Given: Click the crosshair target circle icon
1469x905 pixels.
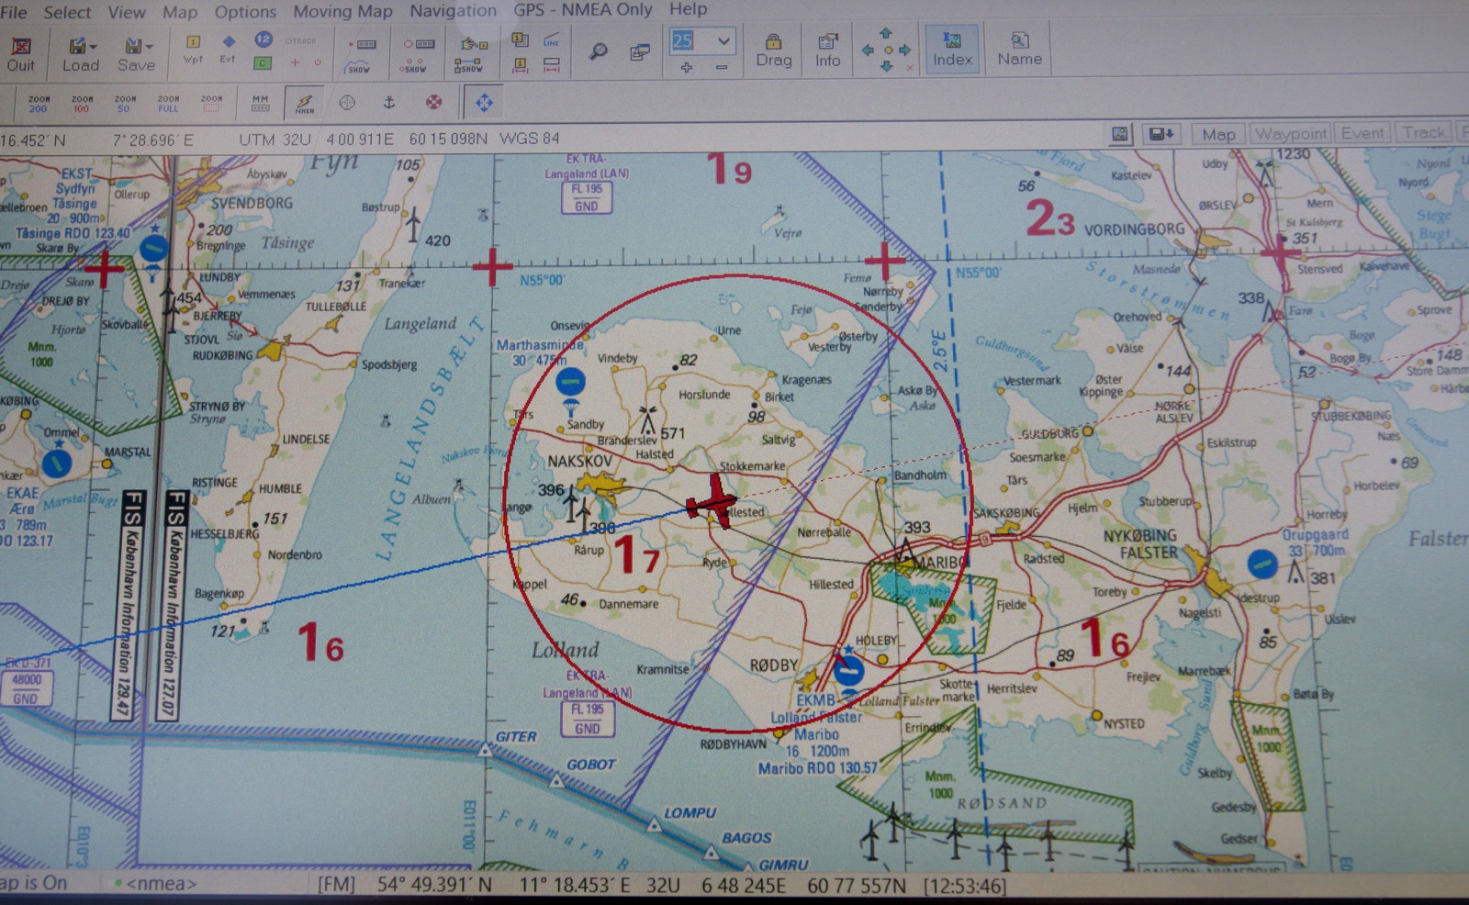Looking at the screenshot, I should coord(347,103).
